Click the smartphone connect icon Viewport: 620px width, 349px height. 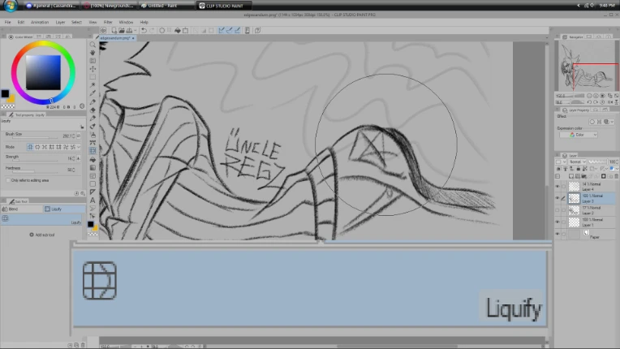click(x=248, y=30)
